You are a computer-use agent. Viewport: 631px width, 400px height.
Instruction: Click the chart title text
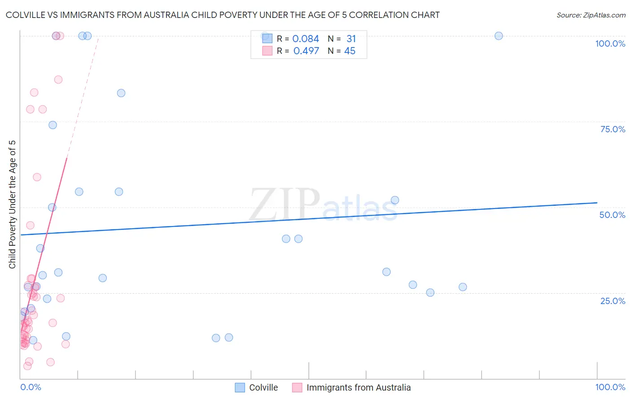click(223, 15)
